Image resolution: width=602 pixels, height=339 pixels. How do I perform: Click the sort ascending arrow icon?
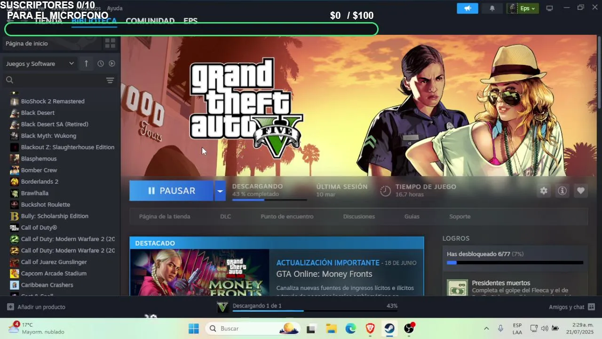pyautogui.click(x=86, y=64)
